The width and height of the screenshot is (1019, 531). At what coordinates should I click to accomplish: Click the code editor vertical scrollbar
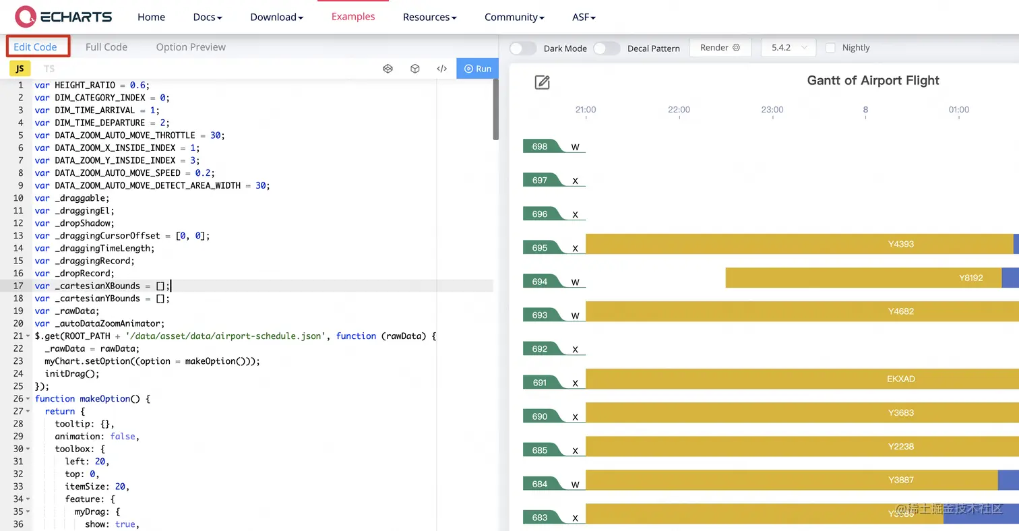(496, 109)
